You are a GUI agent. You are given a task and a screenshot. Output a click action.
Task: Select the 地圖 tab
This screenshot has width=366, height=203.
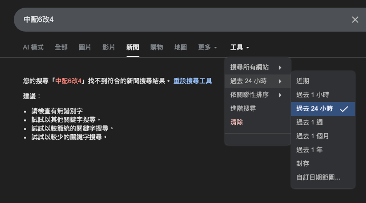180,47
